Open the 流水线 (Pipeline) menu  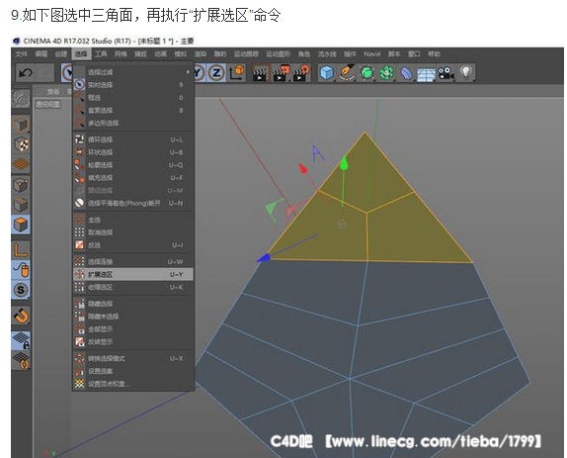tap(327, 54)
